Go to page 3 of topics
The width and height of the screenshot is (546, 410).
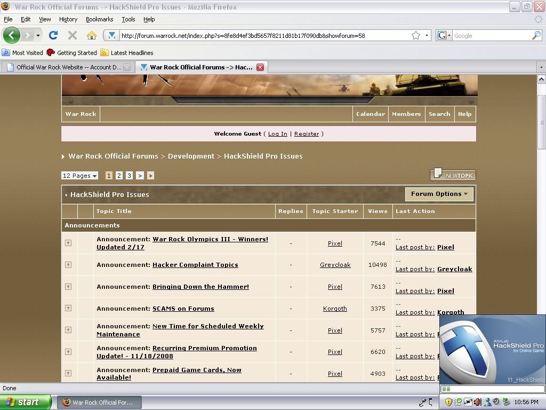click(x=129, y=175)
